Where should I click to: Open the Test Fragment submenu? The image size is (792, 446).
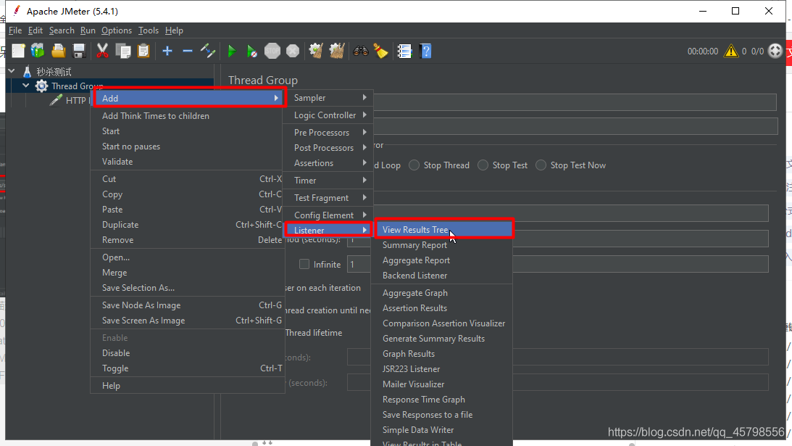[329, 198]
